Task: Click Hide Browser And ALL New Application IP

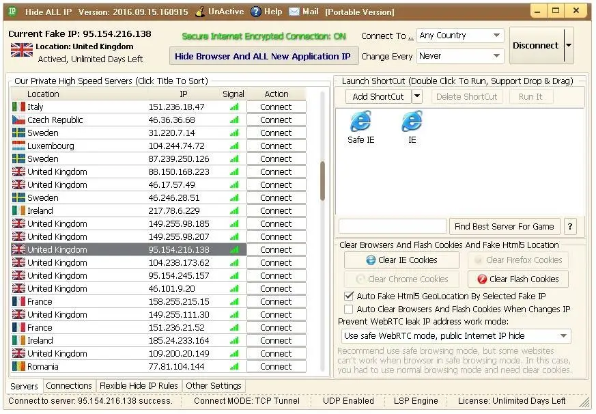Action: (x=263, y=56)
